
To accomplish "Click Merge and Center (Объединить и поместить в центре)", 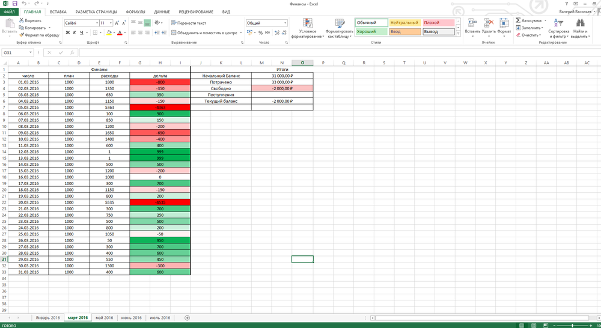I will tap(204, 33).
